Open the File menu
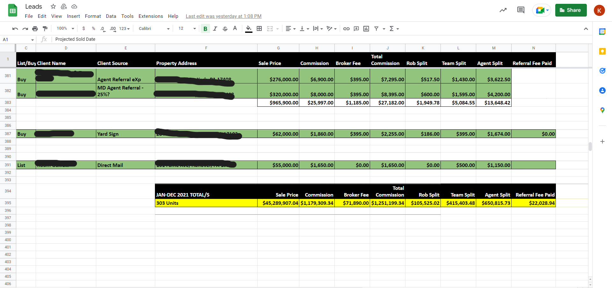The image size is (612, 288). (x=29, y=16)
